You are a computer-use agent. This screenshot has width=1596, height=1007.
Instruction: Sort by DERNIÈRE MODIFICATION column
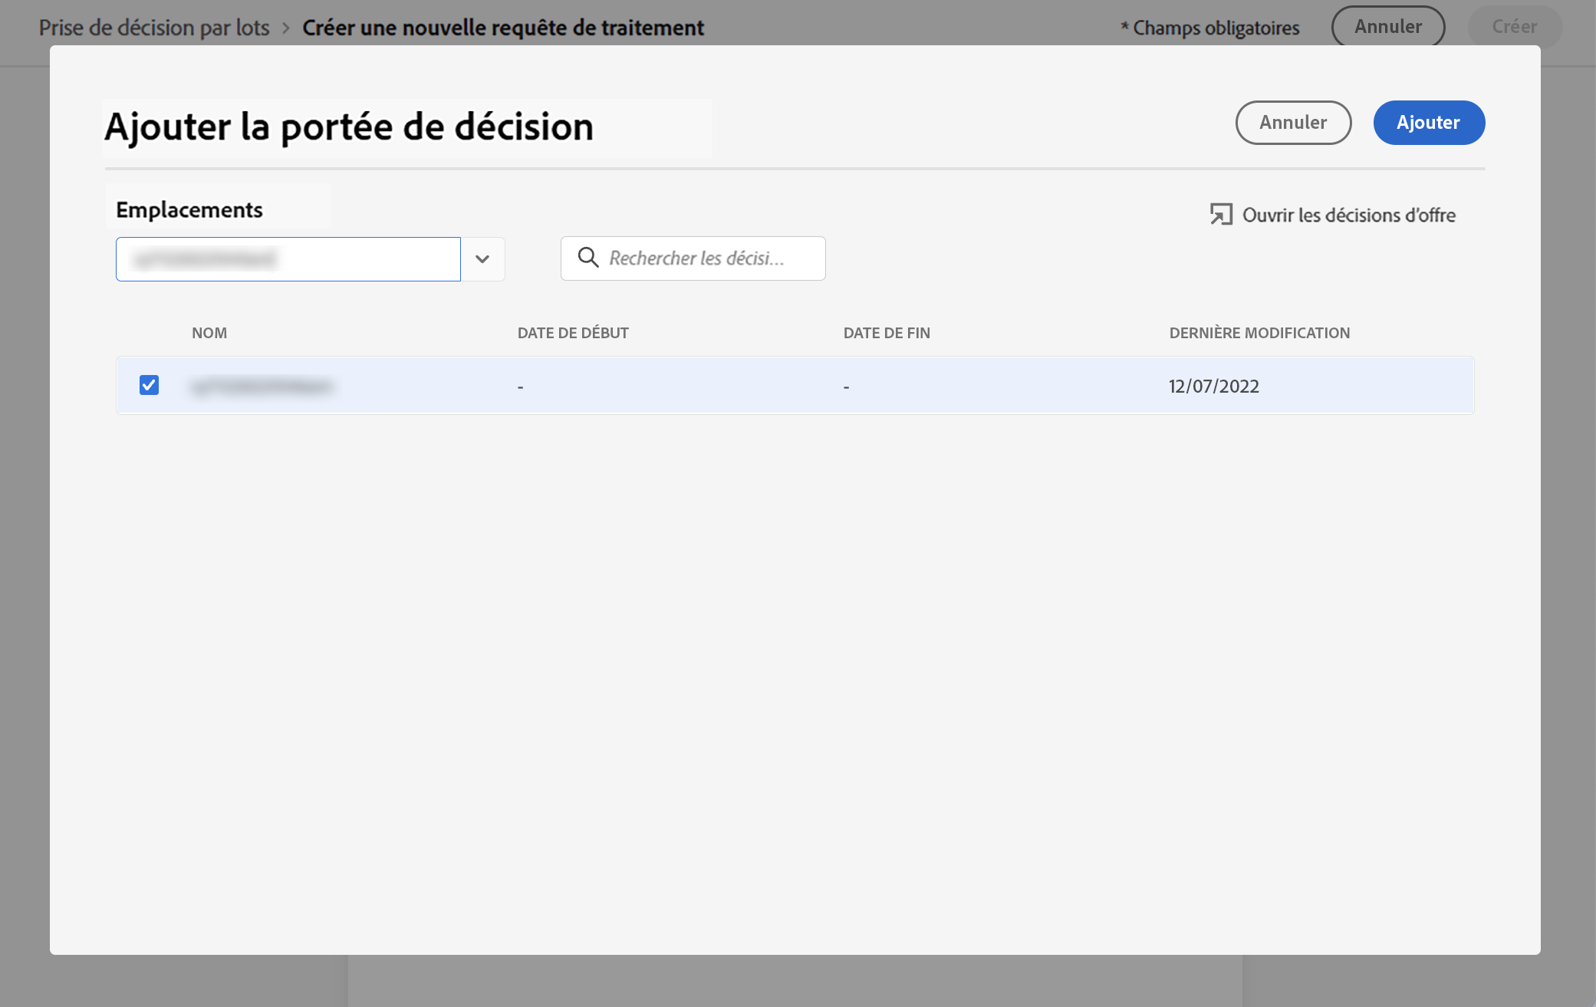1259,333
